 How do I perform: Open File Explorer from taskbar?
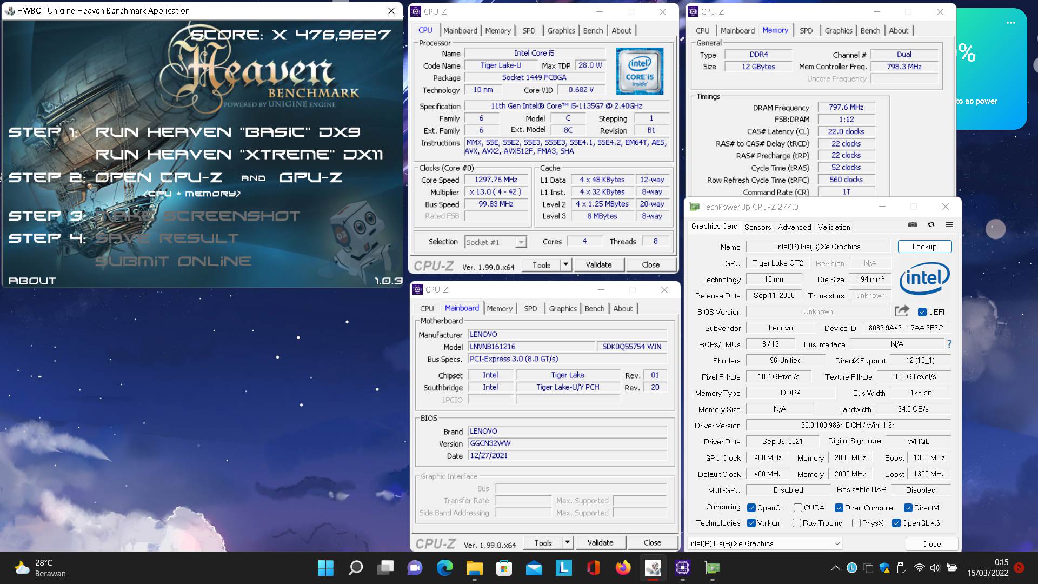coord(474,568)
